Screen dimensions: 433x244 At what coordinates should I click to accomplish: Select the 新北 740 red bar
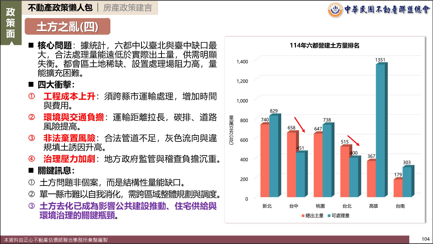(264, 160)
